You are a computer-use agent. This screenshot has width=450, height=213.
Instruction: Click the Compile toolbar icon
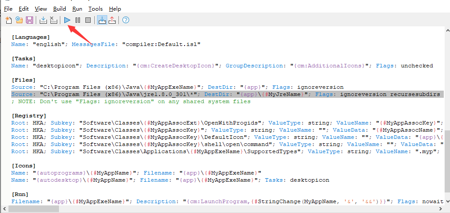click(43, 20)
